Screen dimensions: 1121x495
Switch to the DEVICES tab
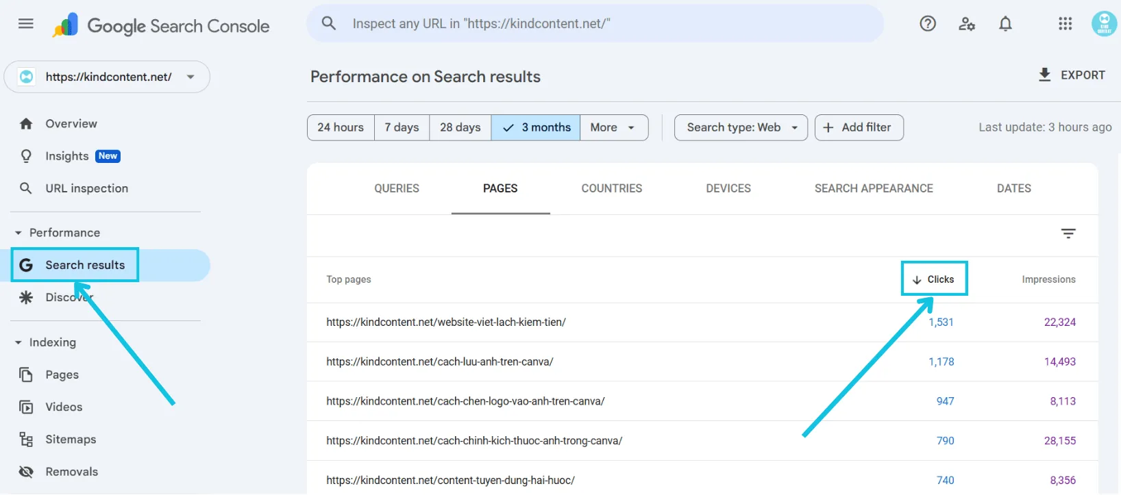(728, 188)
